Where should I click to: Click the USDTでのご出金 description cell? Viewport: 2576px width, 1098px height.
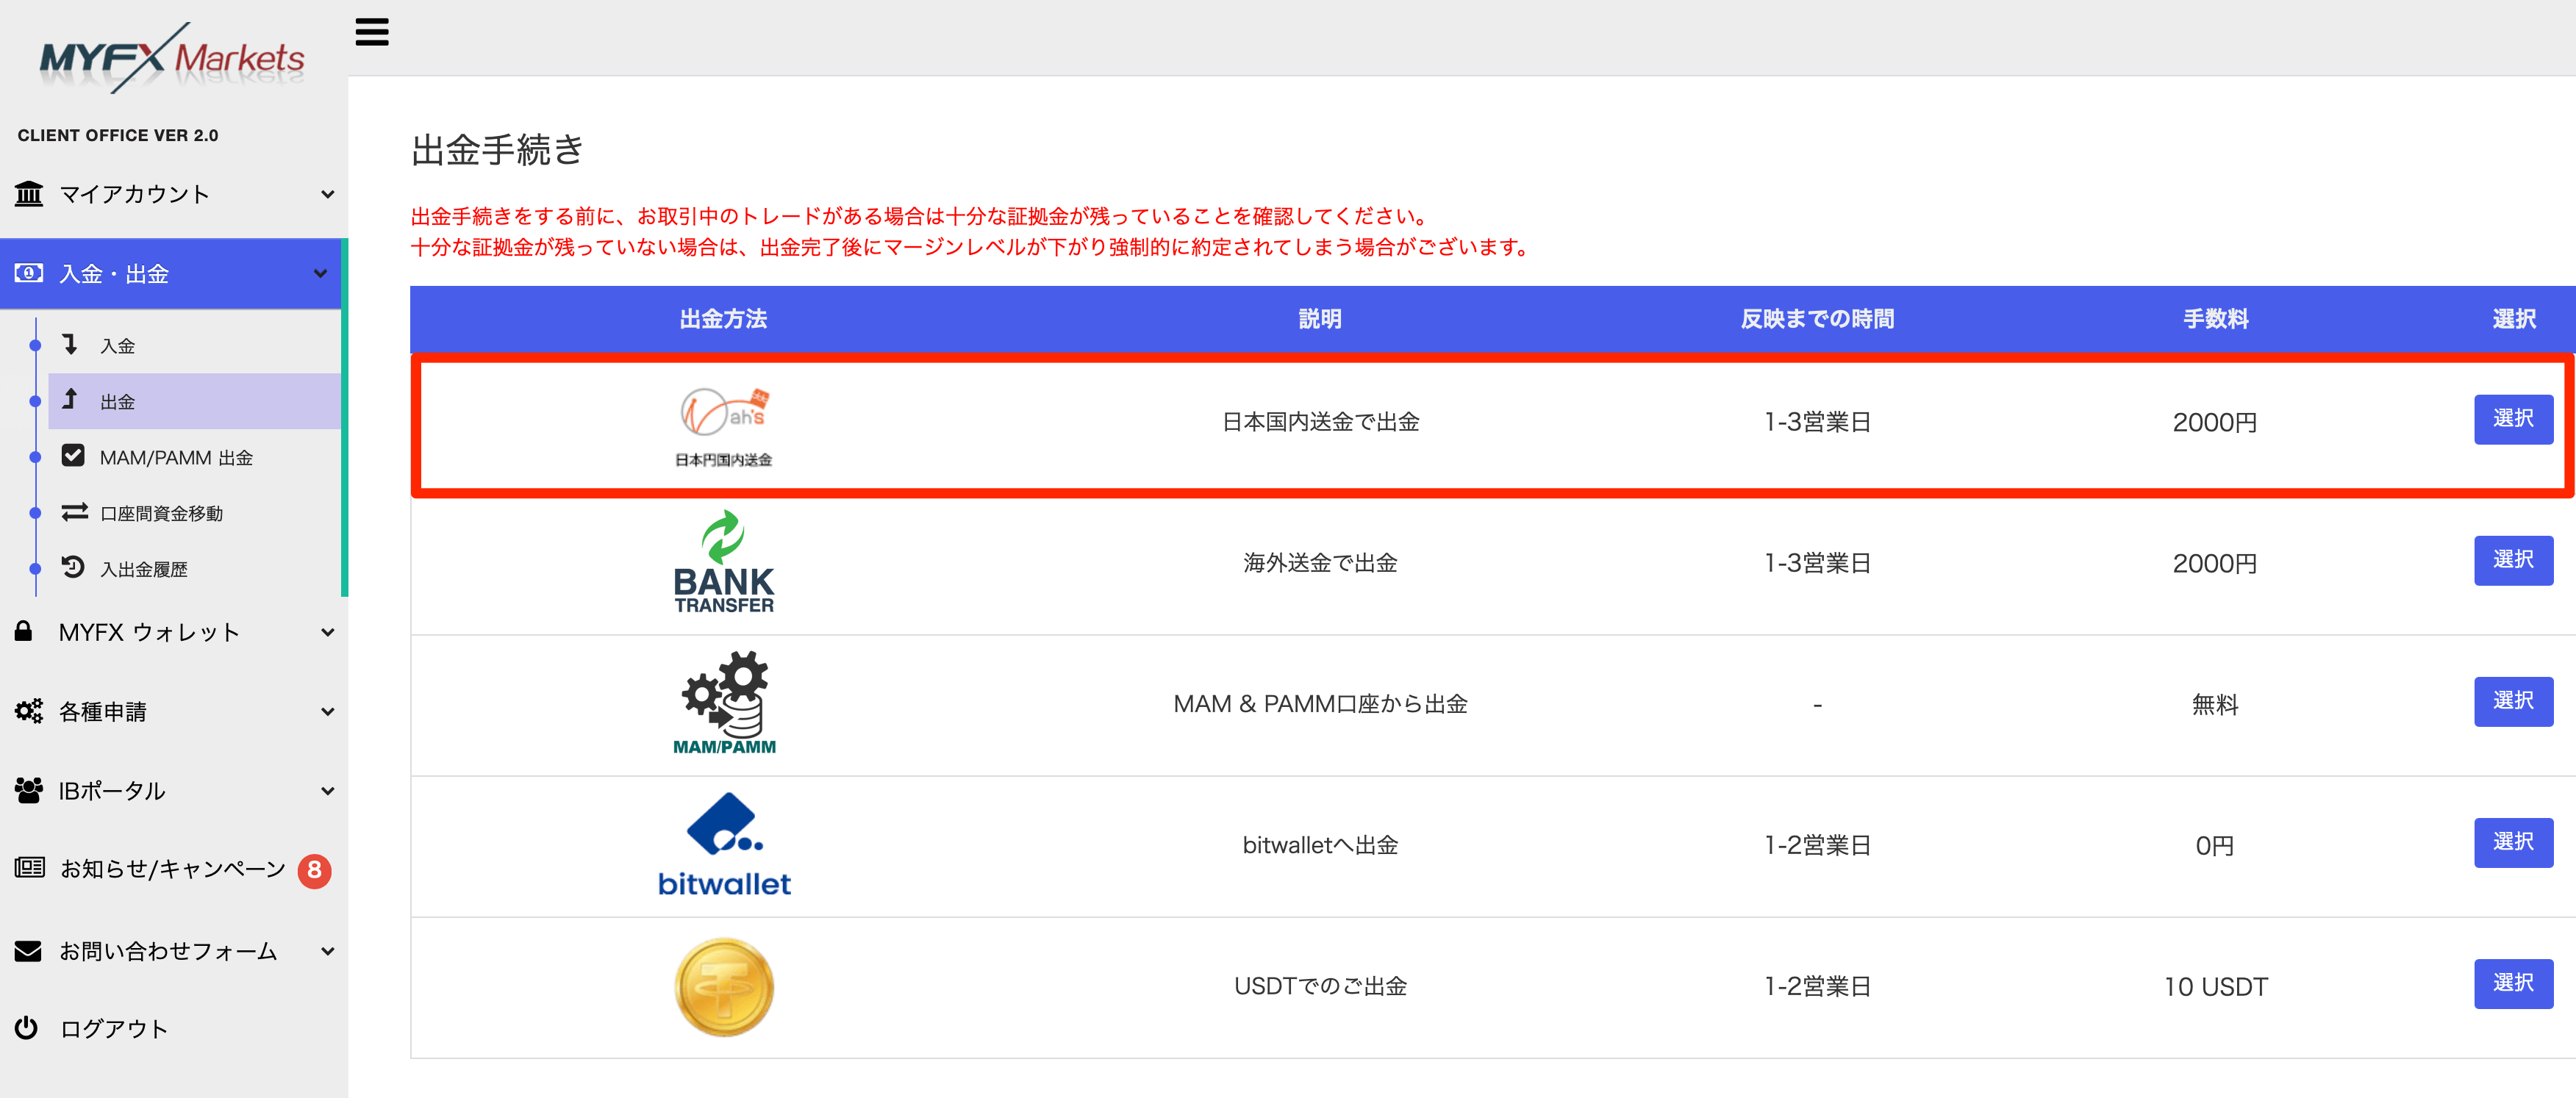(x=1320, y=986)
